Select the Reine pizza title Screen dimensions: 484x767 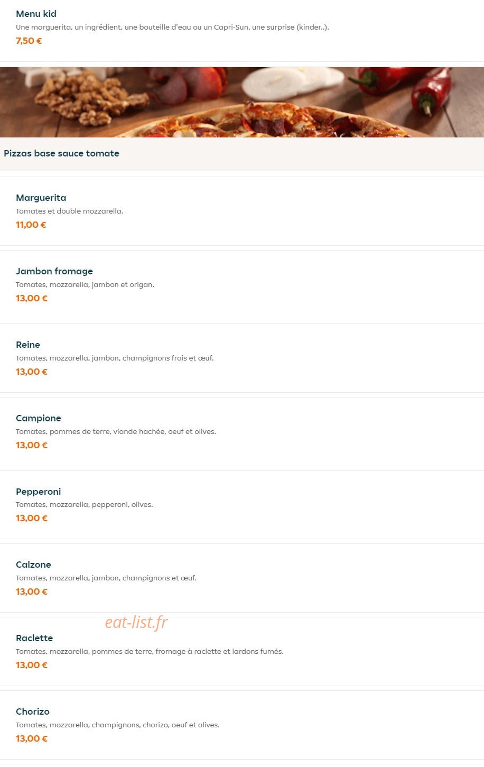(28, 345)
